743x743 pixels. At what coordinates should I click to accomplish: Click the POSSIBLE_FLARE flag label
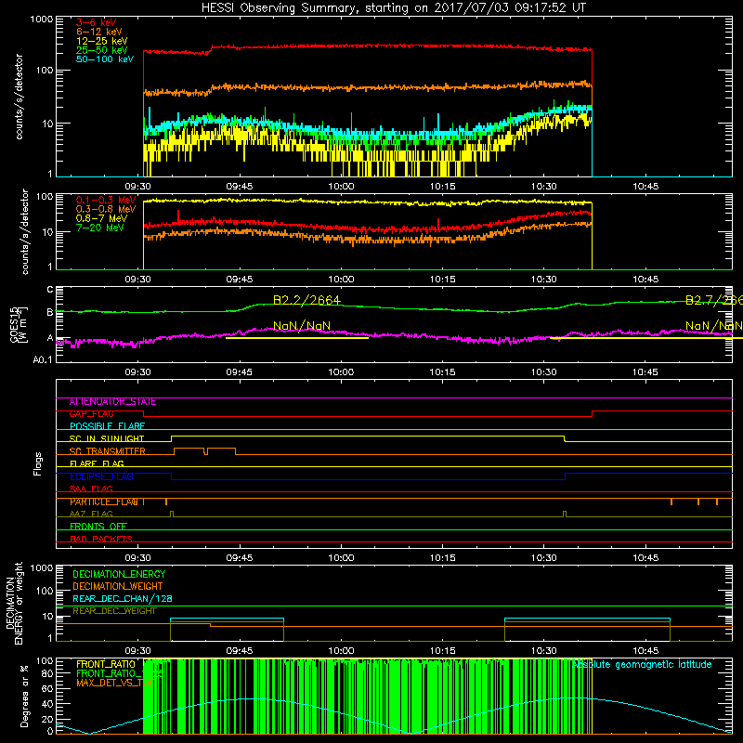pyautogui.click(x=107, y=426)
